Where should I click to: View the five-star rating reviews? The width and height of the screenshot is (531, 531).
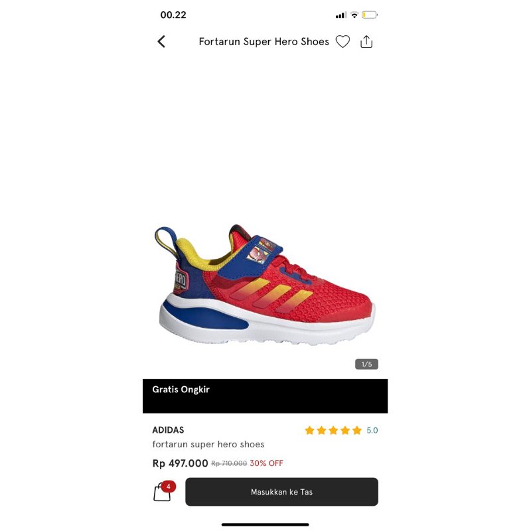pos(333,430)
